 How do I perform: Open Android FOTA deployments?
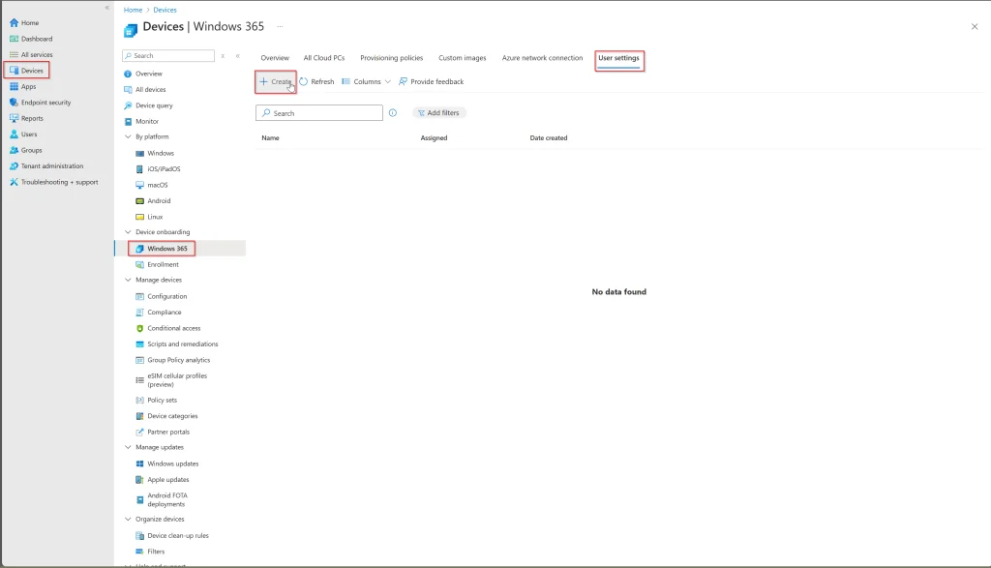point(162,499)
